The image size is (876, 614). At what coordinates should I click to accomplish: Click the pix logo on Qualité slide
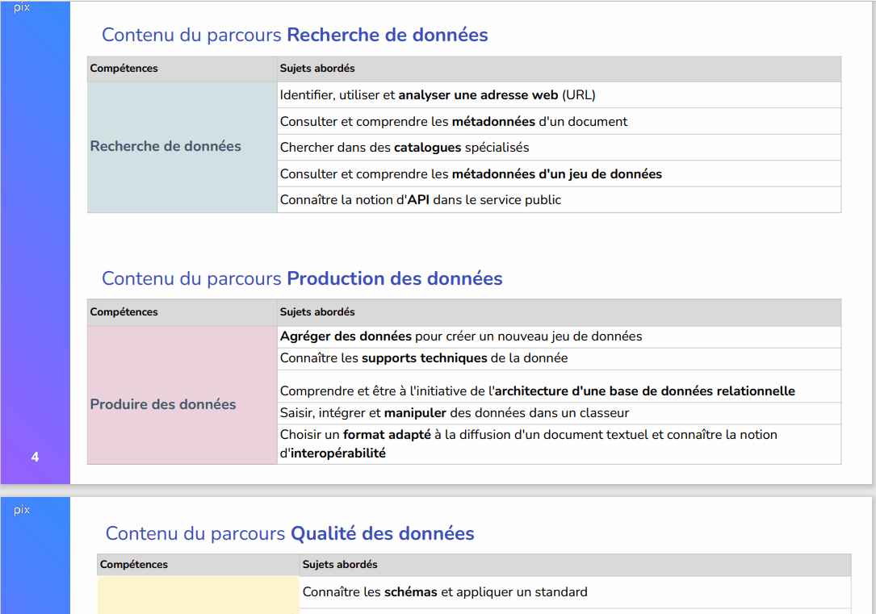click(22, 510)
